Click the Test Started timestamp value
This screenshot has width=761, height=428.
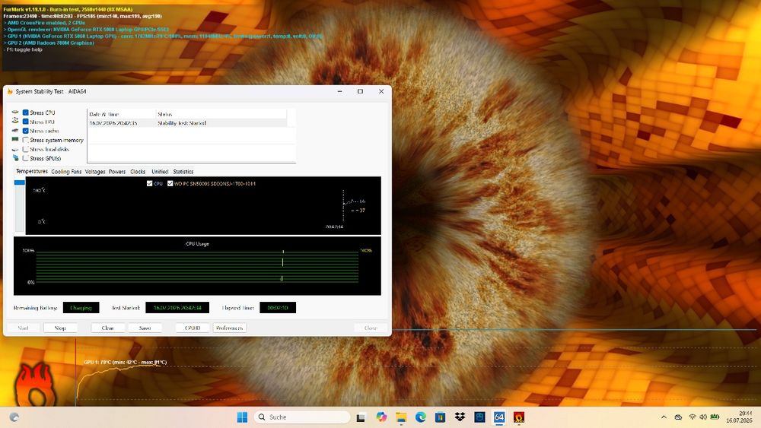click(177, 308)
